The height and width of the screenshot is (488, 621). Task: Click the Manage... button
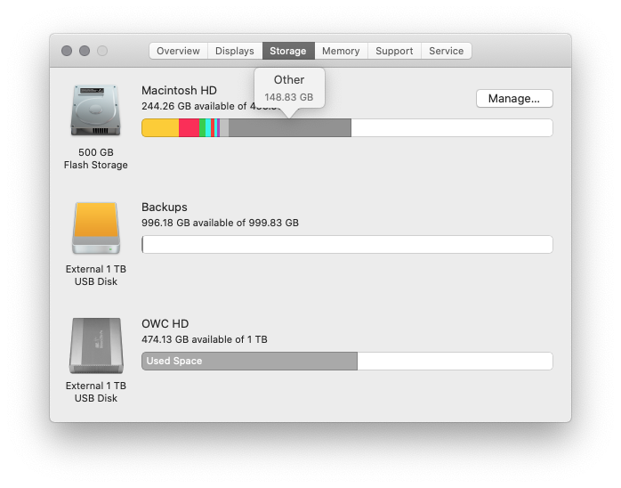[x=514, y=98]
